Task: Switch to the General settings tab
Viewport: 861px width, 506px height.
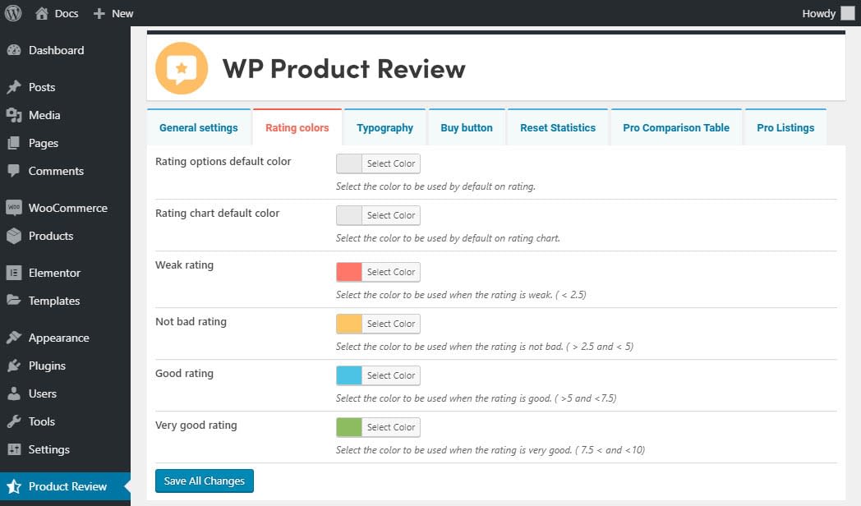Action: (199, 127)
